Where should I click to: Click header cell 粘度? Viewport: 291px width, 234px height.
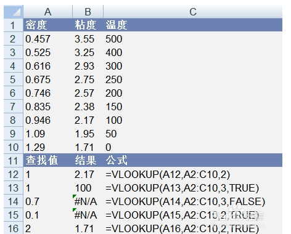click(x=88, y=25)
